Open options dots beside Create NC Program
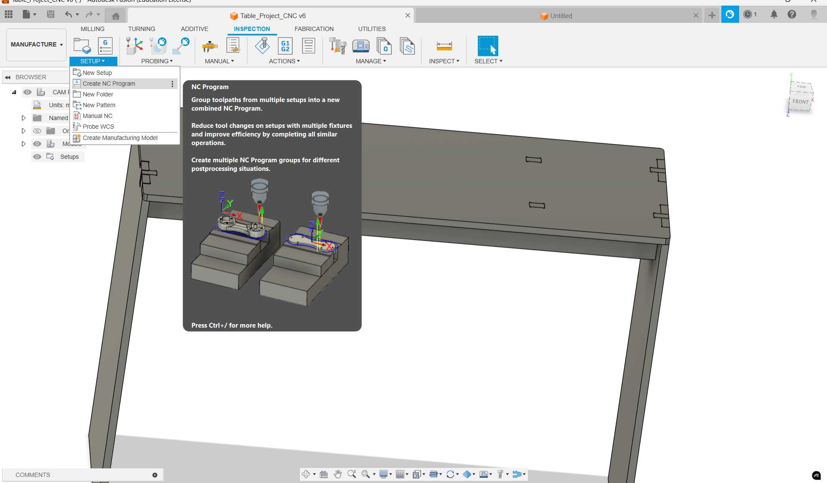Viewport: 827px width, 483px height. (172, 84)
